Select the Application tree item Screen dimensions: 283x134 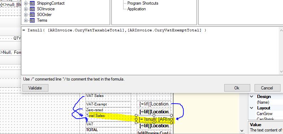[136, 9]
